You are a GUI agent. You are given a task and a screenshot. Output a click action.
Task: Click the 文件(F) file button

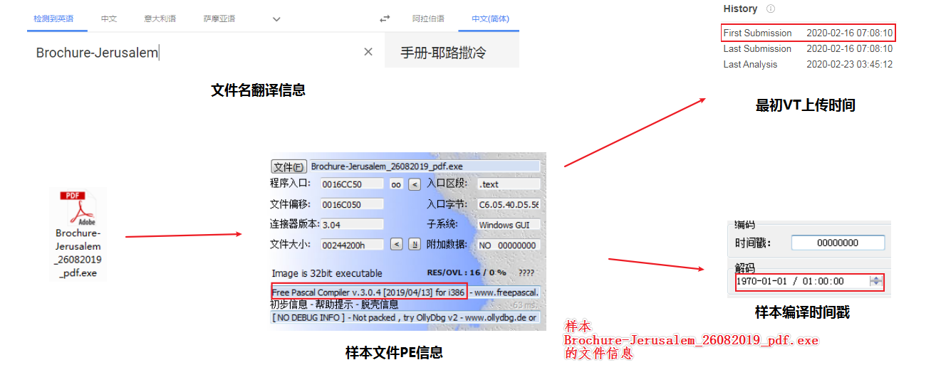[288, 166]
